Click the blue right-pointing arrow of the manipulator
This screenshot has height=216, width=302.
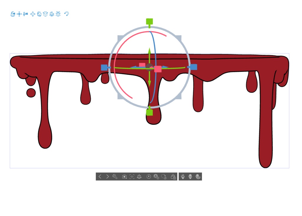[x=165, y=67]
